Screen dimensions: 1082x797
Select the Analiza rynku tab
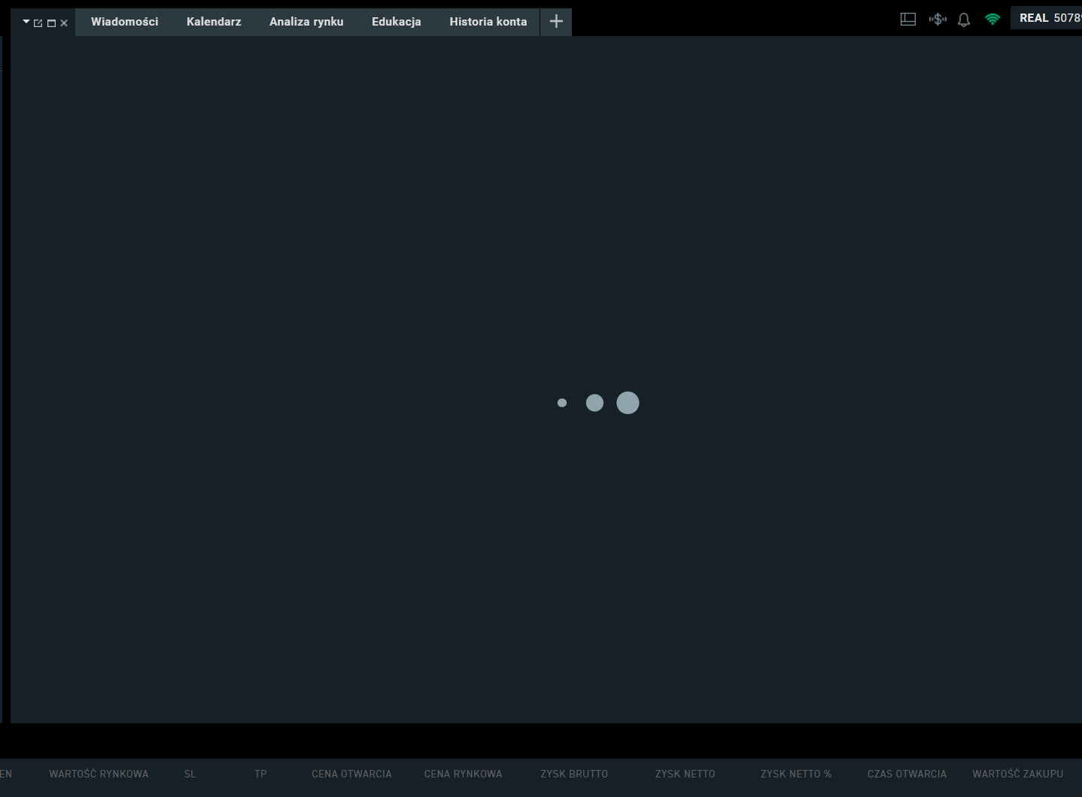[x=306, y=22]
